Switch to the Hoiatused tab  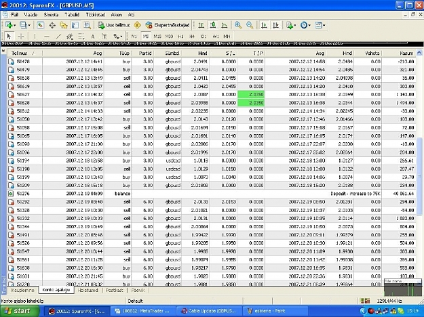point(88,291)
